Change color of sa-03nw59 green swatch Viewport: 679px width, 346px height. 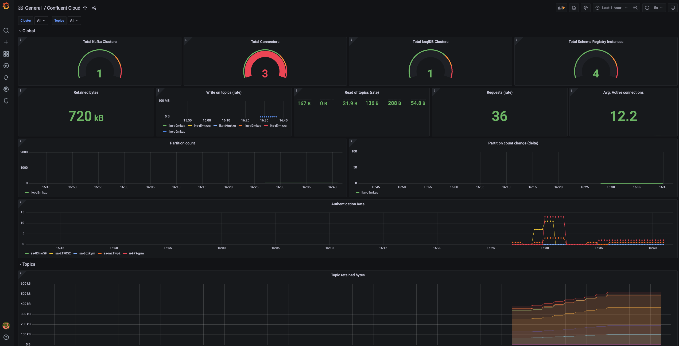coord(27,253)
